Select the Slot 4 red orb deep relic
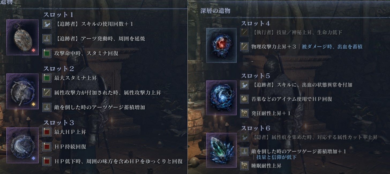390x174 pixels. pos(222,45)
